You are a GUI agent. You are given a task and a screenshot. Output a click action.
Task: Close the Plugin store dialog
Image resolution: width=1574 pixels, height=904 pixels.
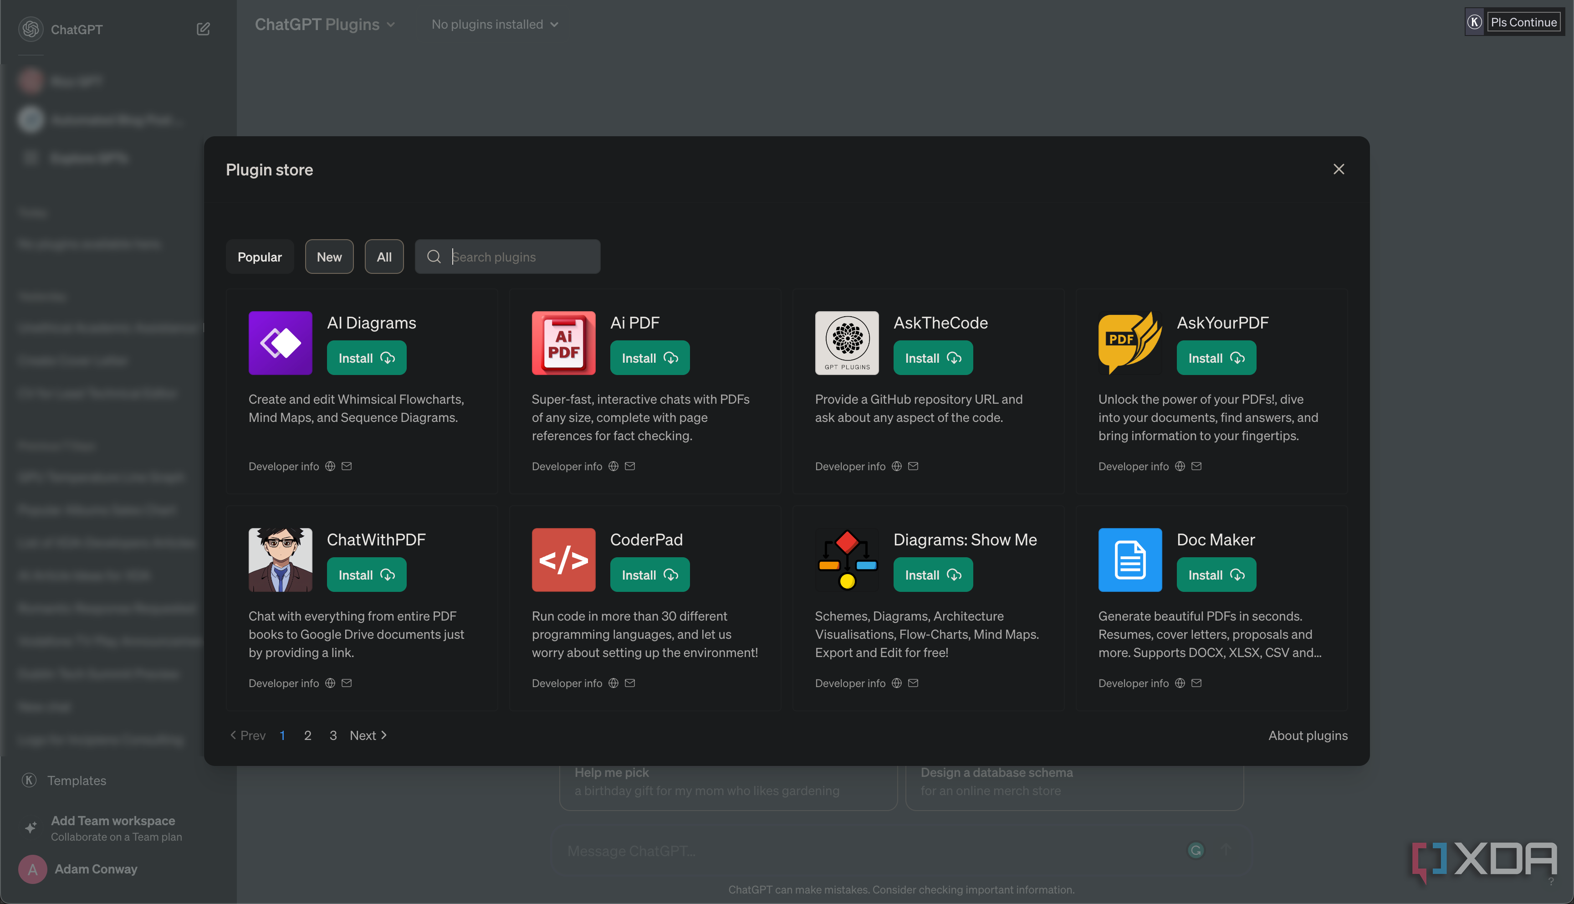pos(1338,169)
